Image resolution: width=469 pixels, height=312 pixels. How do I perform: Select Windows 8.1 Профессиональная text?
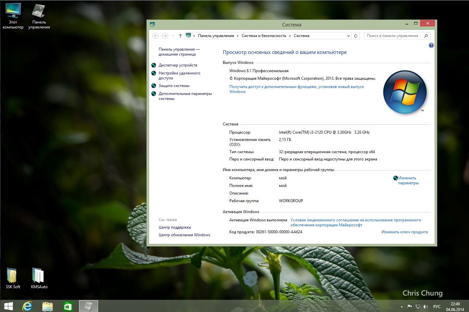pyautogui.click(x=259, y=71)
